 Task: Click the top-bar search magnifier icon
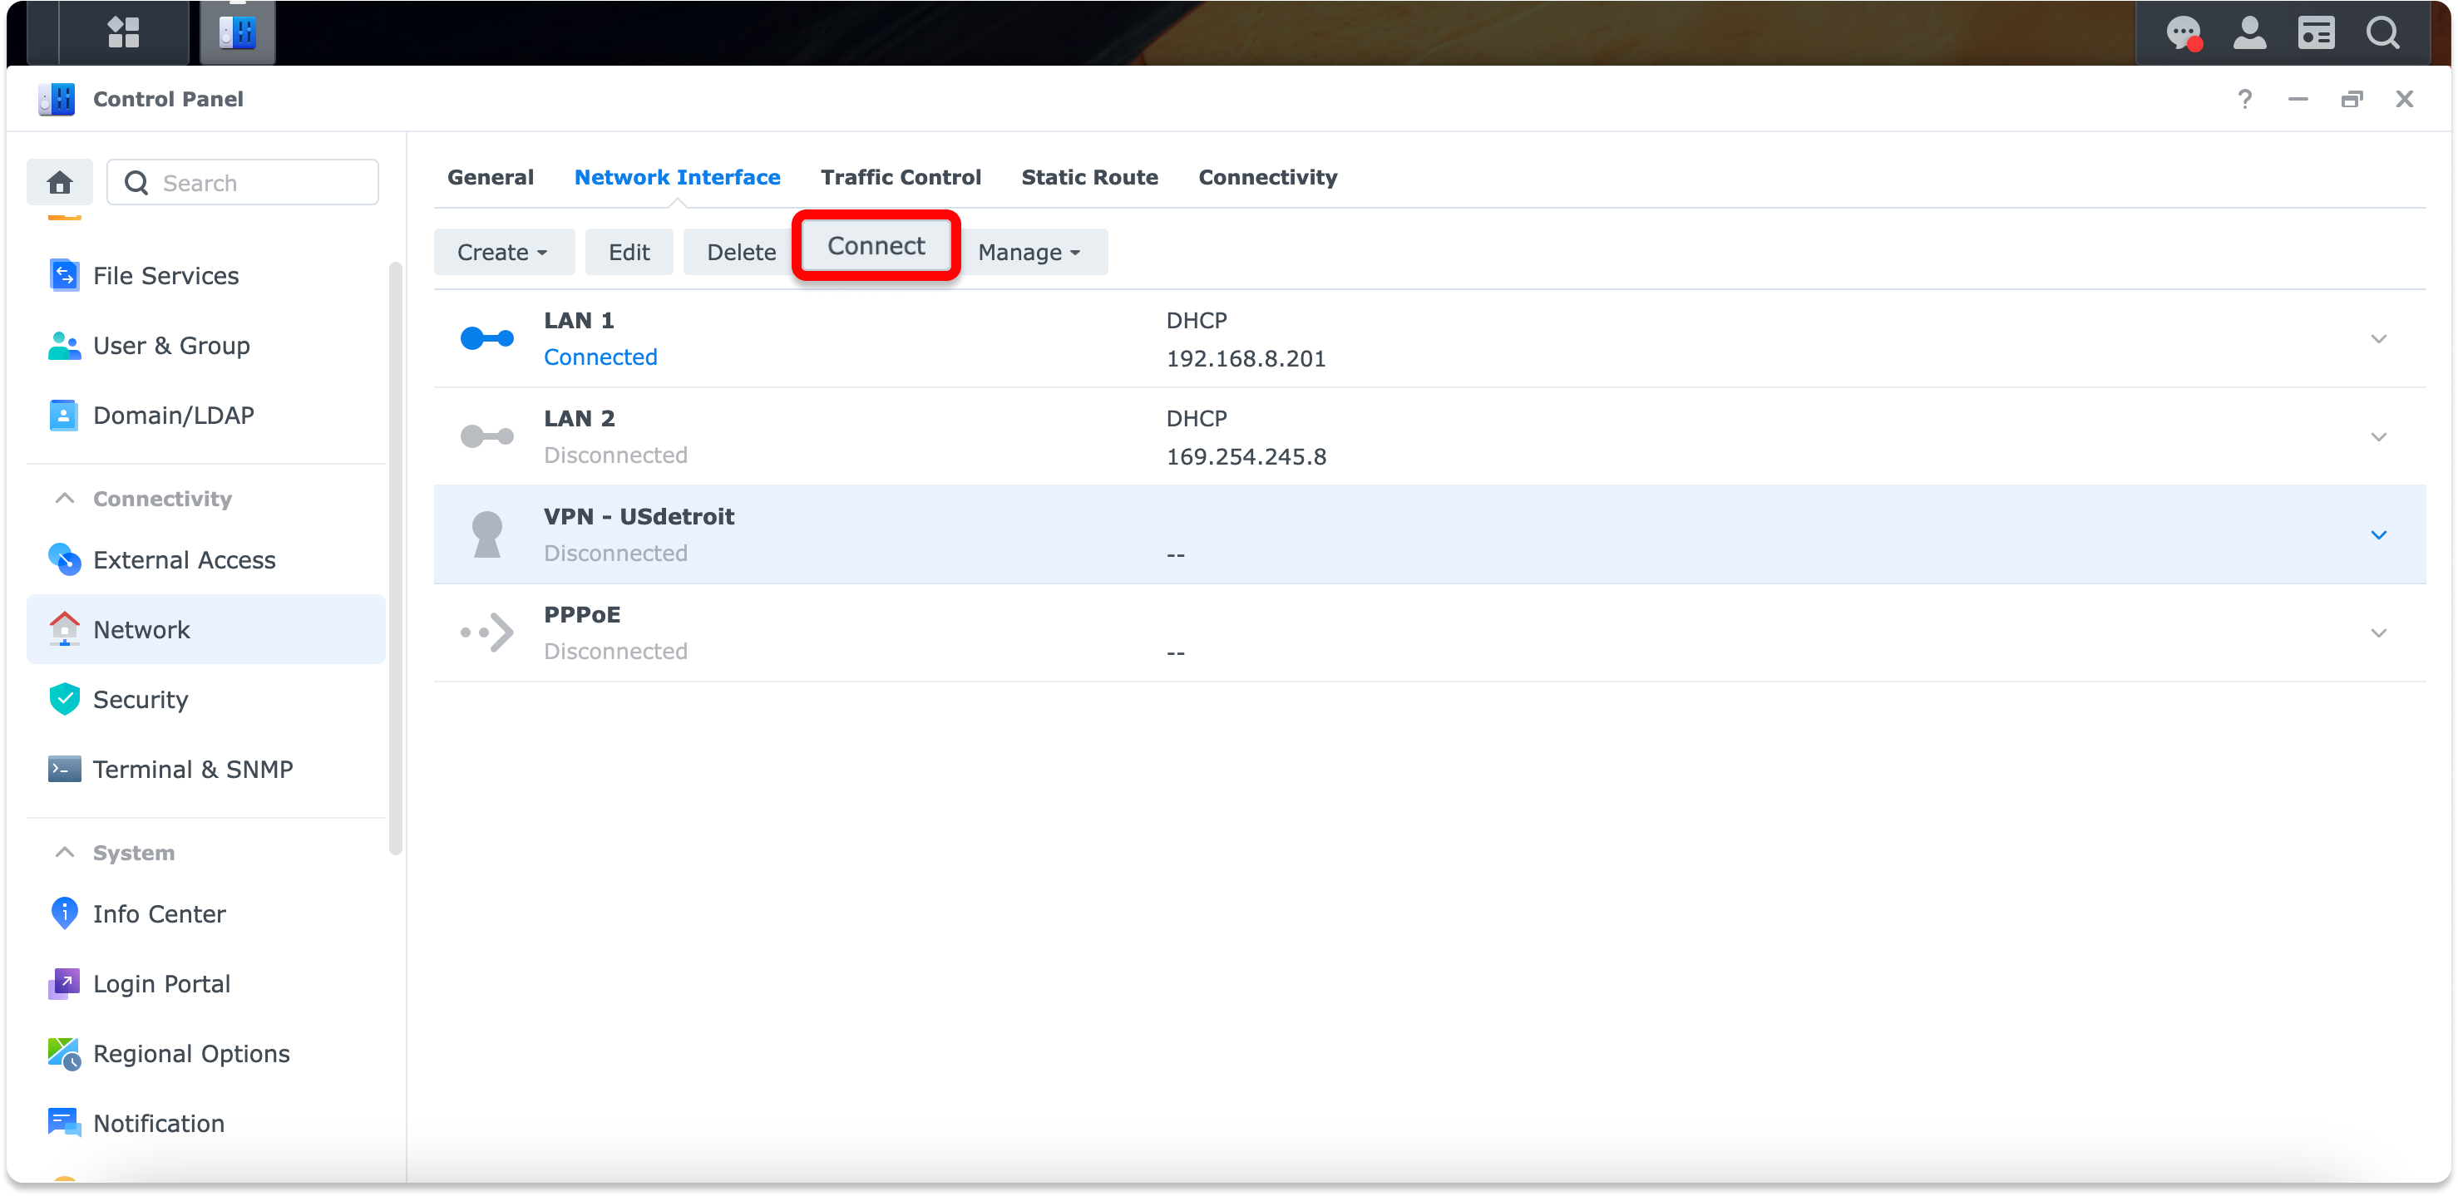2382,32
